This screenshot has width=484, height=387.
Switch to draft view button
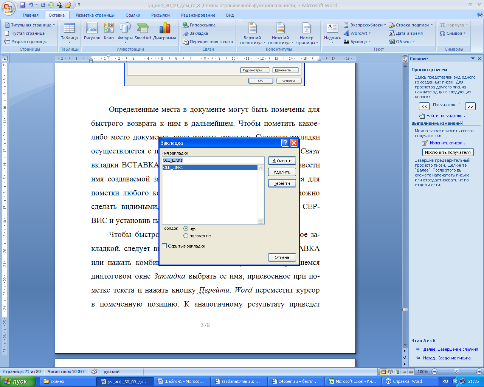tap(411, 372)
